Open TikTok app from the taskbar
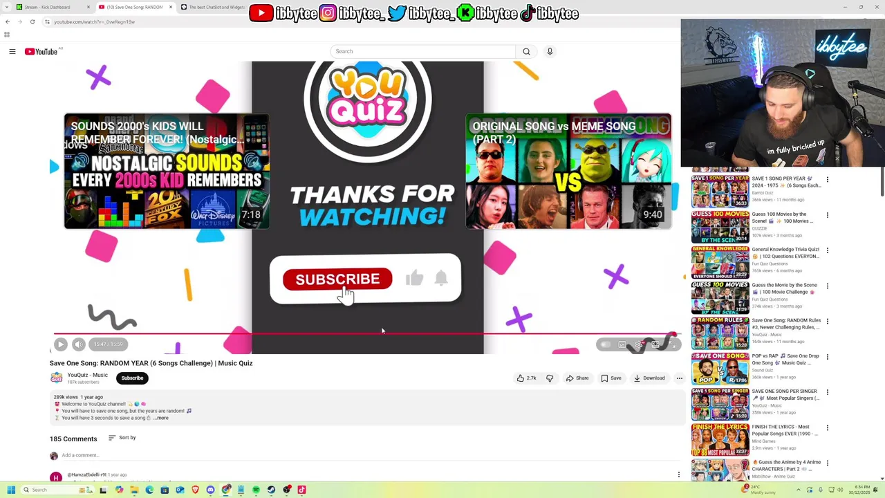Image resolution: width=885 pixels, height=498 pixels. [301, 490]
